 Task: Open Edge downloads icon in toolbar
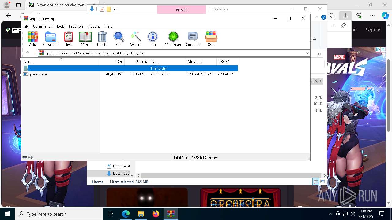(345, 16)
